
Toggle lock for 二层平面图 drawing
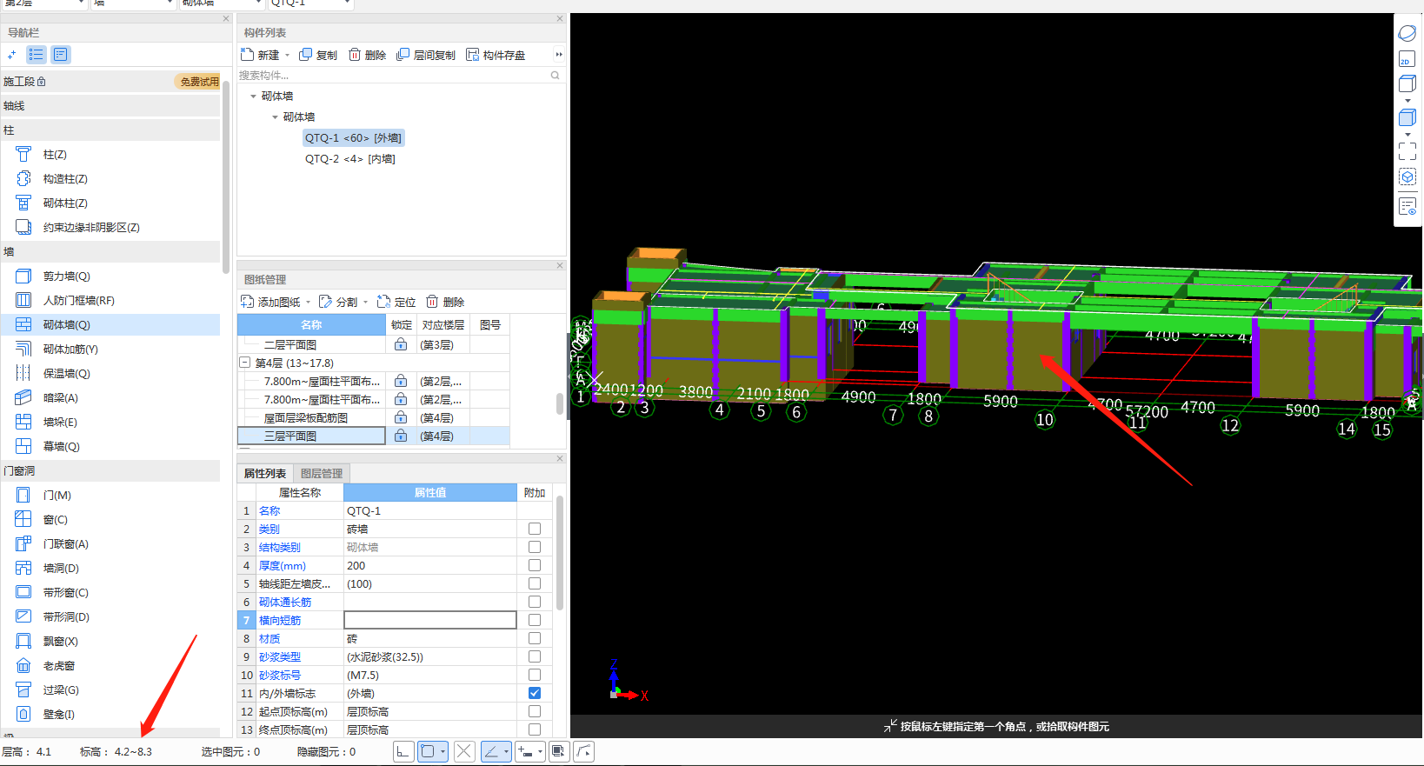pos(401,345)
